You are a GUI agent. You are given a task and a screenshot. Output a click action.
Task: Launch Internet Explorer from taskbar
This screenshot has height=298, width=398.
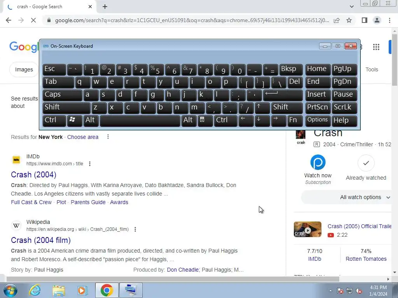click(x=35, y=290)
